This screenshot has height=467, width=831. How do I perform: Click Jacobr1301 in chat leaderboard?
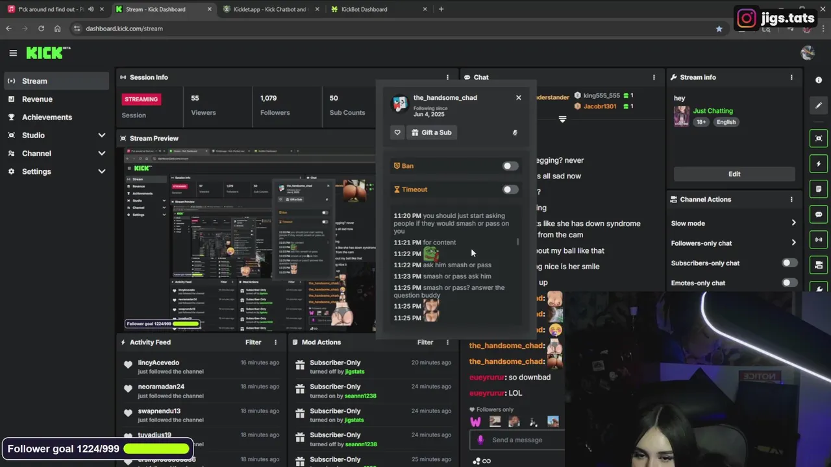[x=600, y=106]
